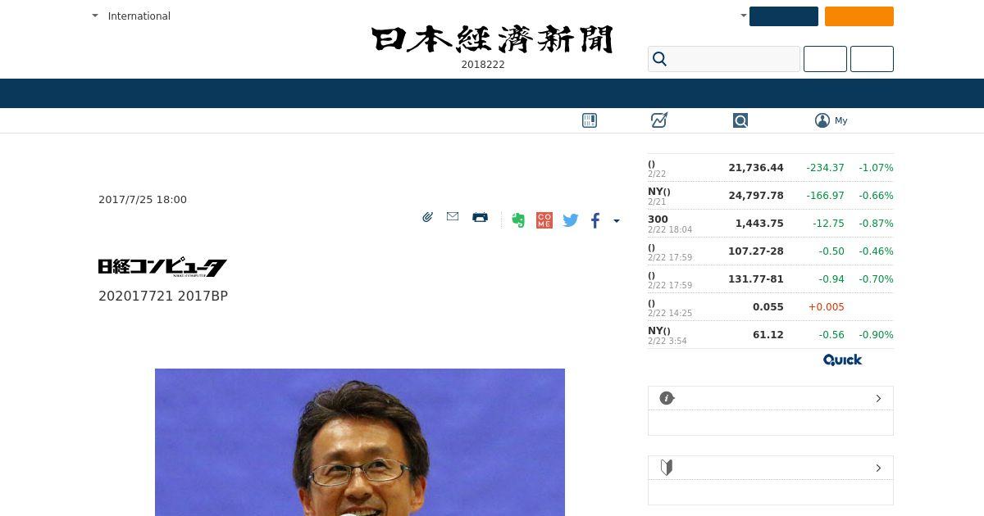Select percentage change -1.07%
Viewport: 984px width, 516px height.
tap(876, 168)
